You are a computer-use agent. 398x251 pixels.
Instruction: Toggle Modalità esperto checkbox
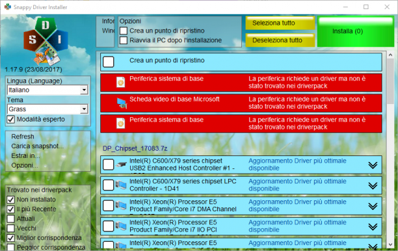point(10,119)
